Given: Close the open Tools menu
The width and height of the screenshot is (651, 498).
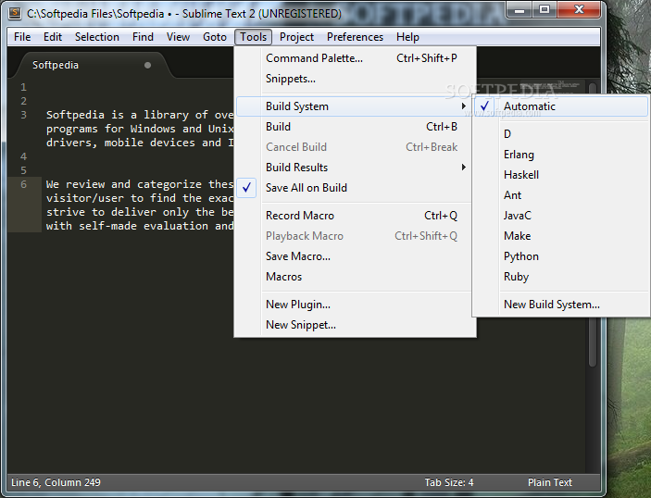Looking at the screenshot, I should pyautogui.click(x=253, y=37).
